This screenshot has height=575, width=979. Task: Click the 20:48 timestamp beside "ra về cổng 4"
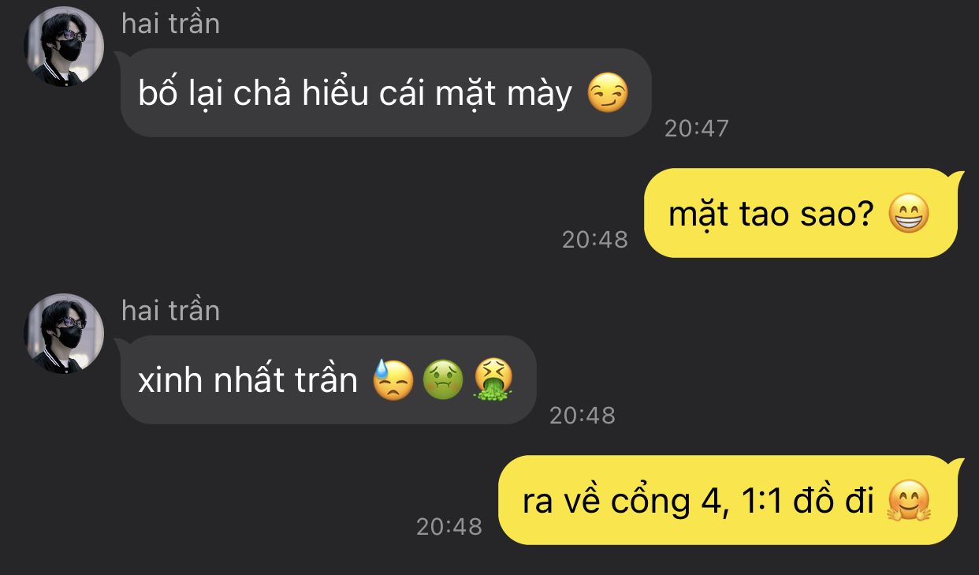coord(449,526)
